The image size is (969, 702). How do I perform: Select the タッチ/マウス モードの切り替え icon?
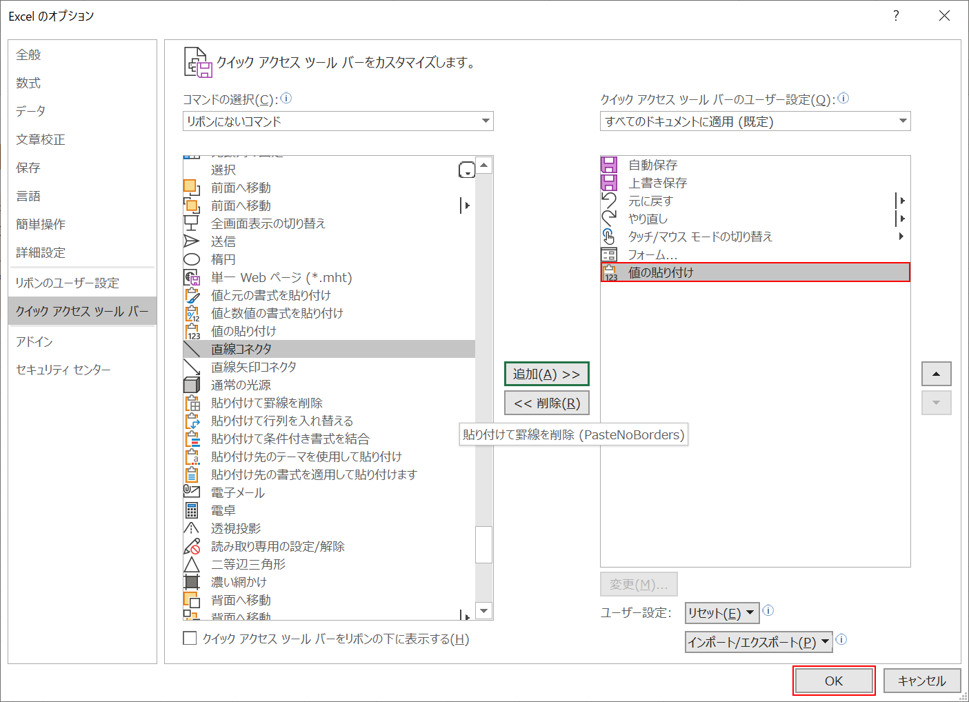[609, 236]
